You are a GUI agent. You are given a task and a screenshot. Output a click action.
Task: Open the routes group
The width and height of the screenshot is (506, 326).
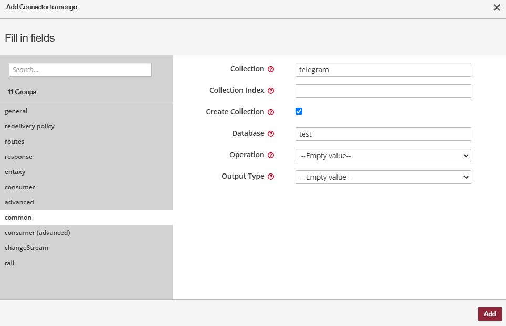pos(15,142)
